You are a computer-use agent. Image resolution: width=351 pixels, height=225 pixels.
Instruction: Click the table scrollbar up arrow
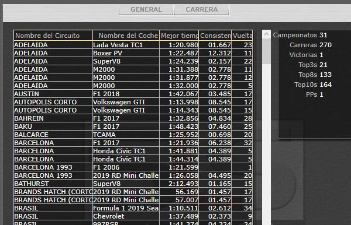(x=266, y=34)
